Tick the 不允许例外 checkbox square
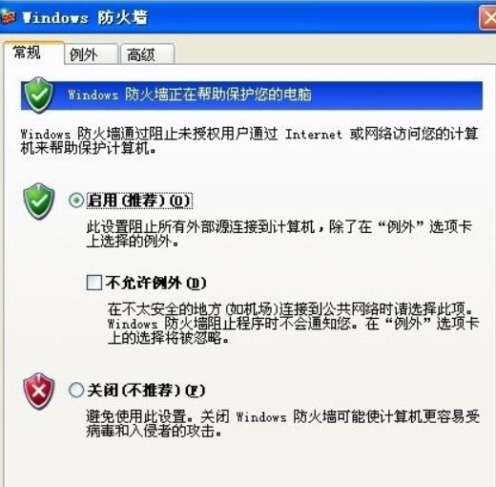Viewport: 496px width, 487px height. (94, 283)
